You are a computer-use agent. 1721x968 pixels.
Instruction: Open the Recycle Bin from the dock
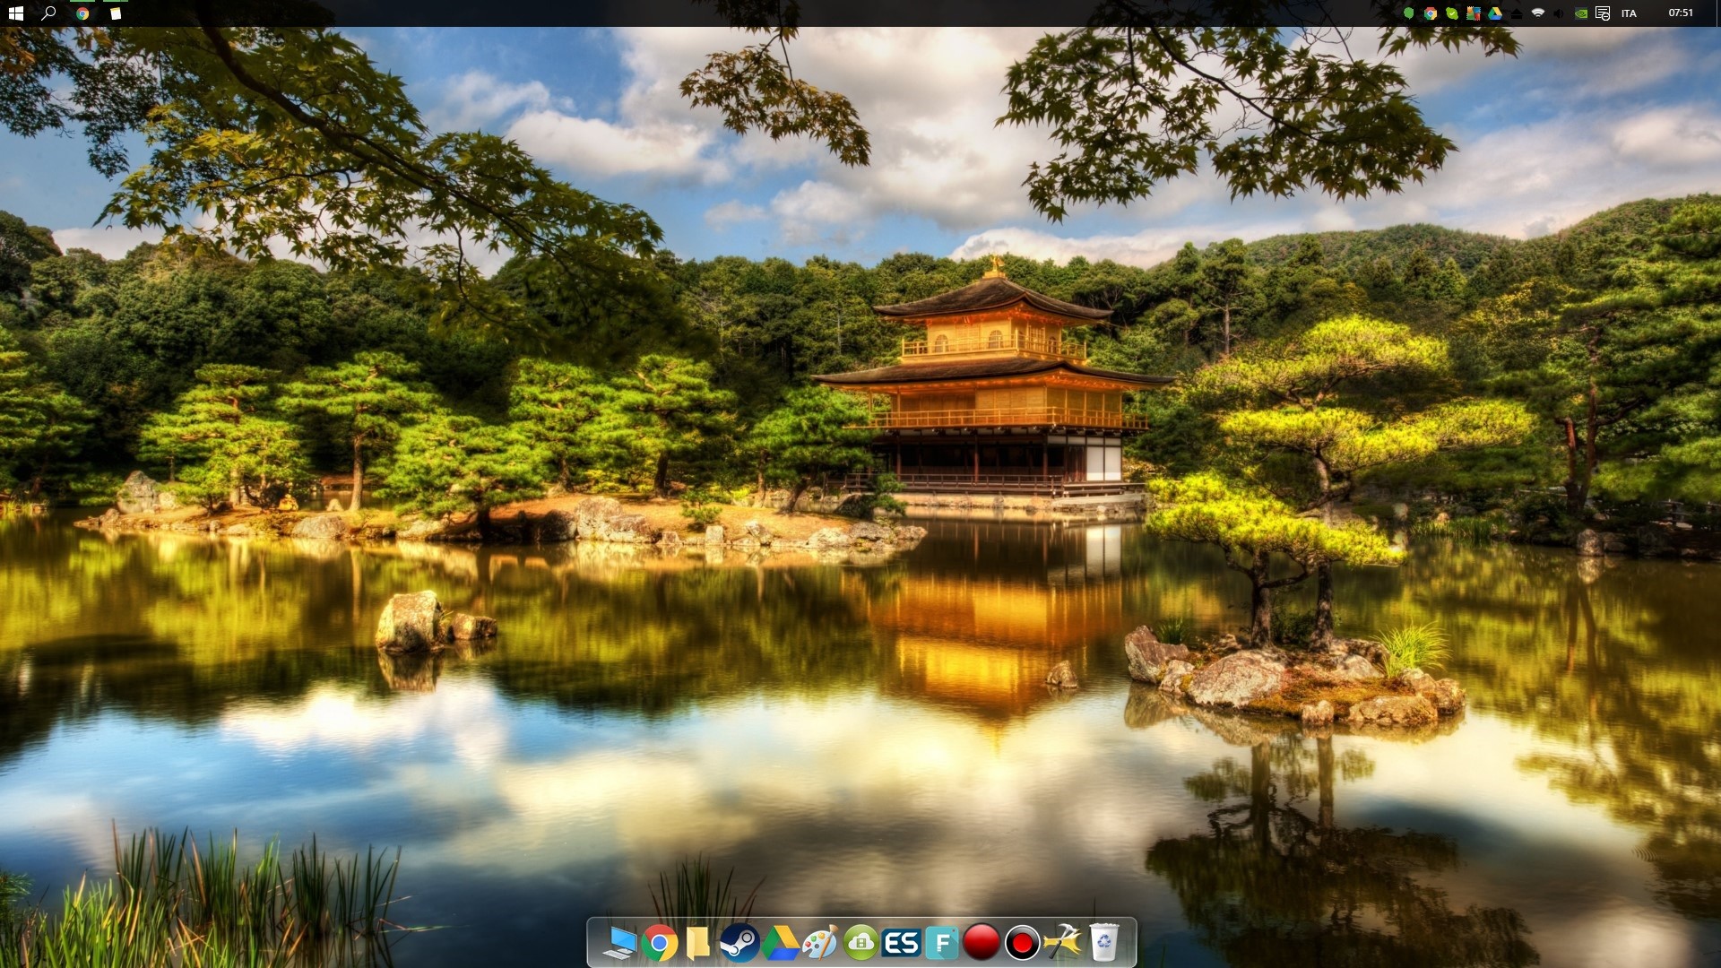point(1103,943)
